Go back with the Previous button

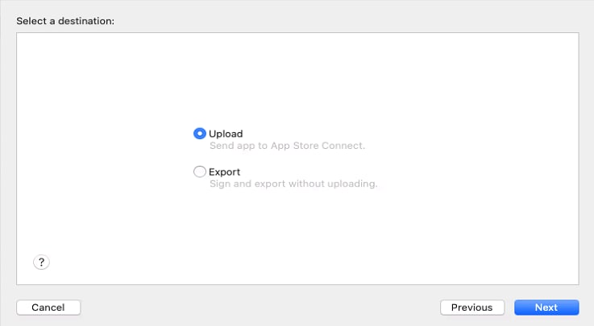click(471, 307)
